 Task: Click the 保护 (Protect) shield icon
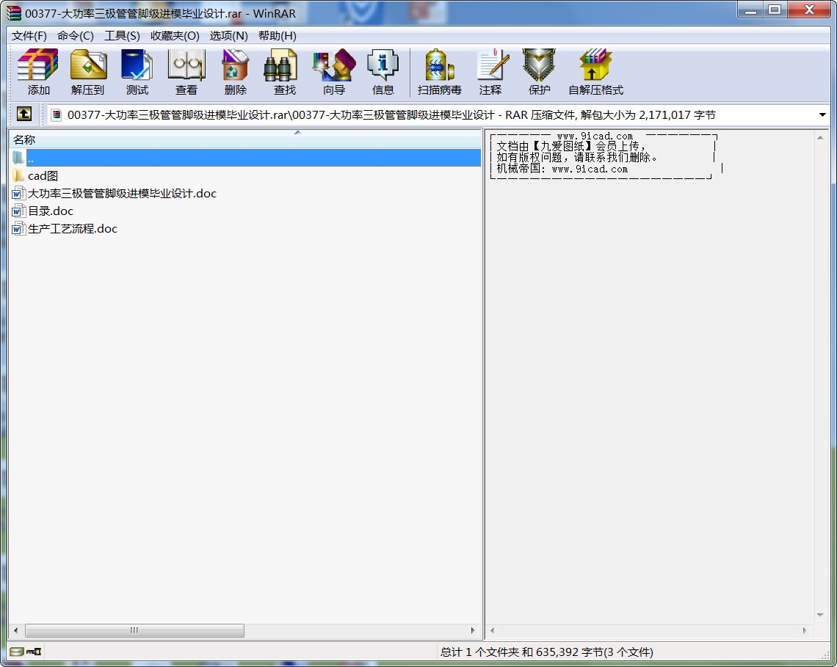(x=539, y=72)
